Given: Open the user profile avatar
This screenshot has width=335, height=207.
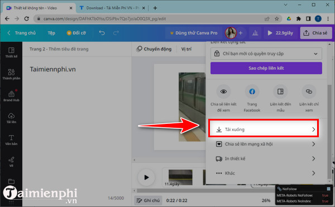Looking at the screenshot, I should click(231, 33).
